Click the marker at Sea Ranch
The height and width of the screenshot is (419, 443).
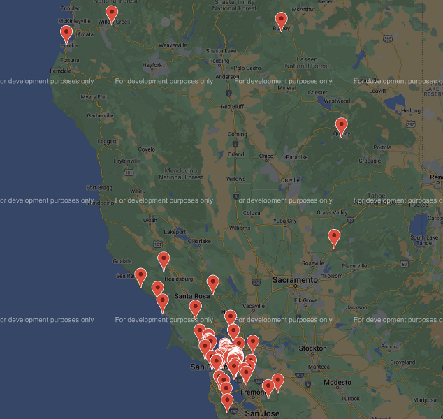[140, 277]
